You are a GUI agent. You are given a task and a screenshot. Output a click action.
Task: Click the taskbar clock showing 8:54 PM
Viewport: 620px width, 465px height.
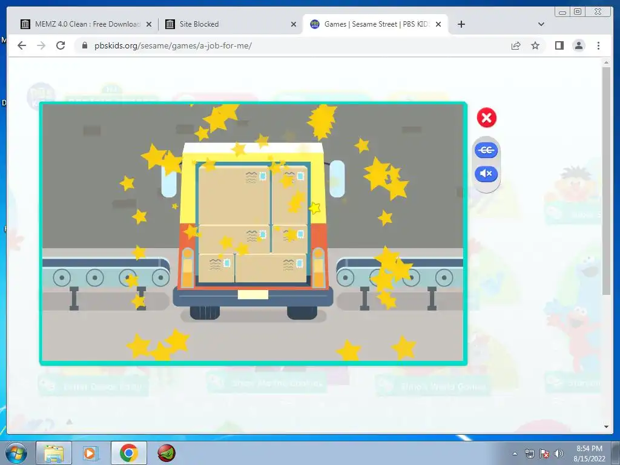click(589, 453)
